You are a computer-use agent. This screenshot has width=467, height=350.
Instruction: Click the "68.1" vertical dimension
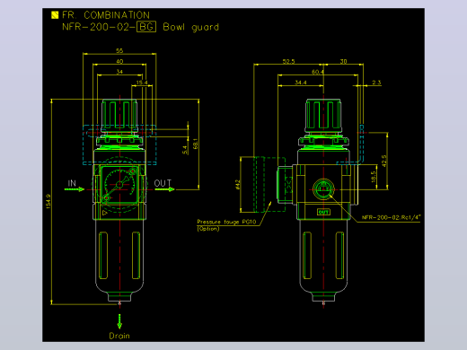click(x=196, y=144)
